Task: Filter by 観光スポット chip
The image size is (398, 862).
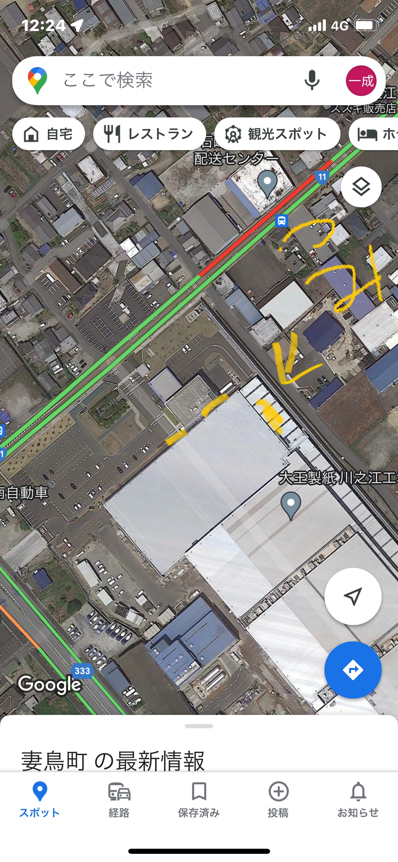Action: (277, 134)
